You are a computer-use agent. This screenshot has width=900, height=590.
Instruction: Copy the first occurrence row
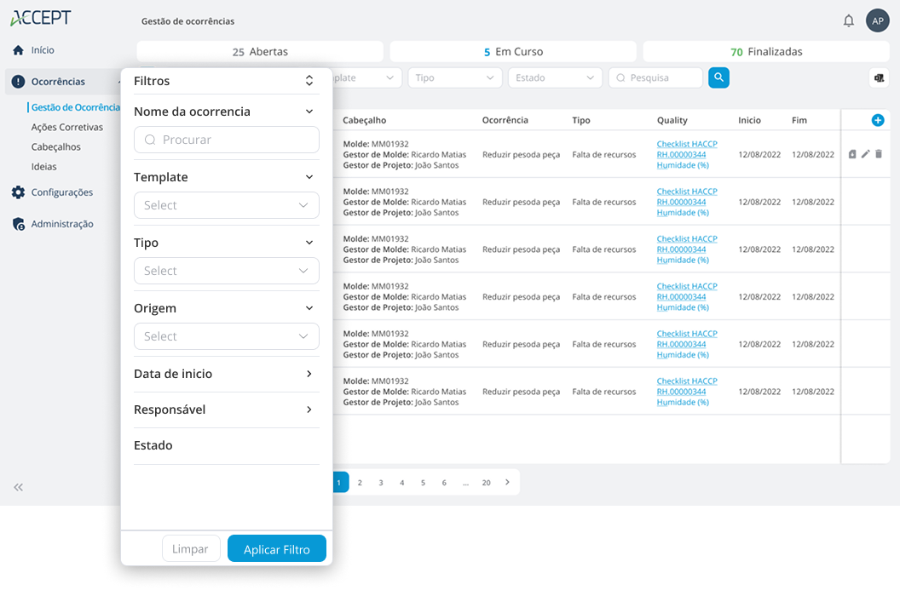coord(852,153)
